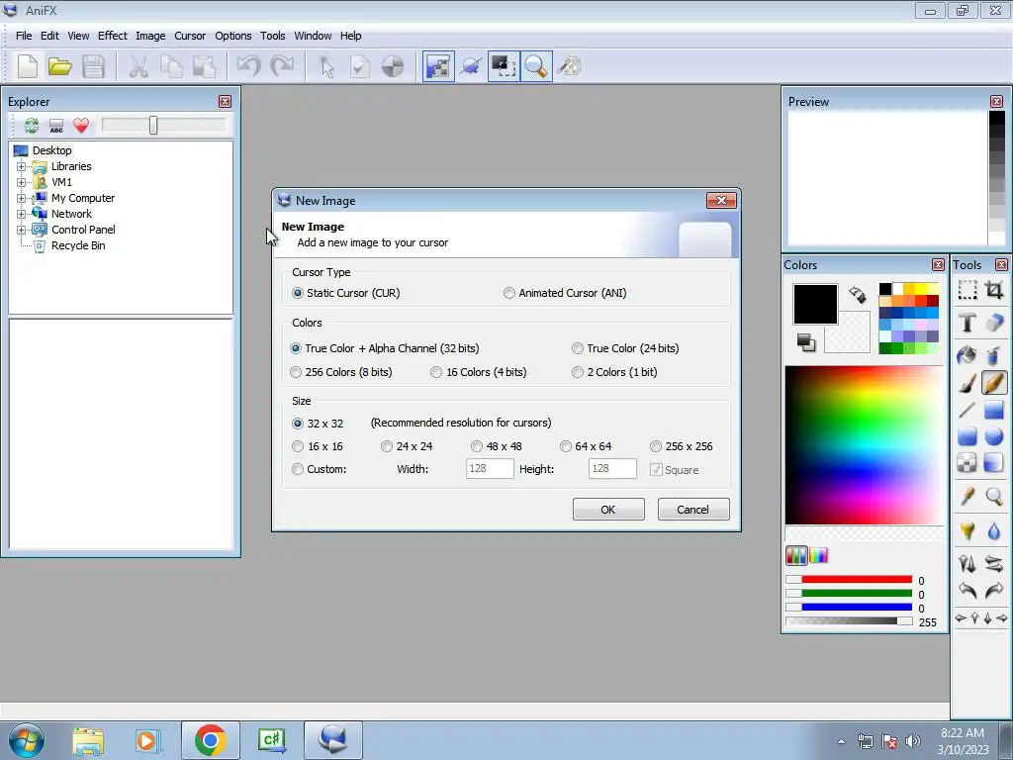Select the Text tool
Viewport: 1013px width, 760px height.
tap(967, 322)
